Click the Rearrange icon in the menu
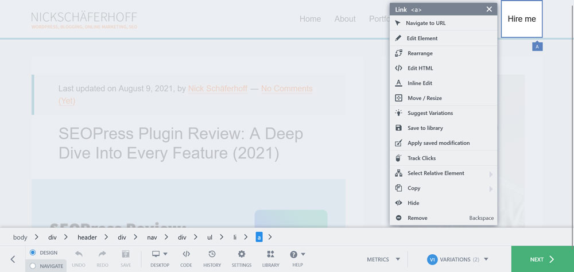The image size is (574, 272). (399, 53)
